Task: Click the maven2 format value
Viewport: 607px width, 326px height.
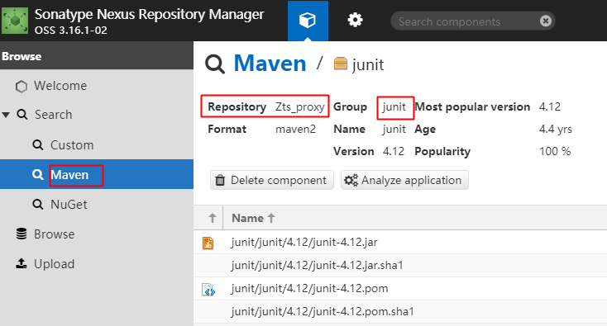Action: pyautogui.click(x=296, y=129)
